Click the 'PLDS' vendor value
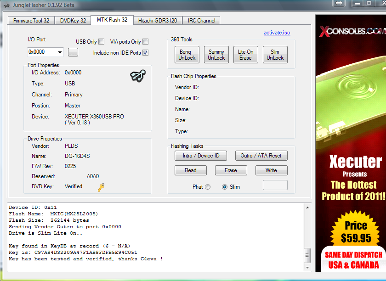Screen dimensions: 386x281 71,146
